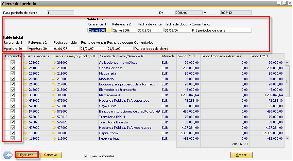Select Saldo inicial Referencia 1 Apertura field
The width and height of the screenshot is (293, 161).
[x=15, y=48]
